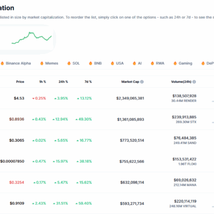Screen dimensions: 214x214
Task: Click the flame icon beside Gaming
Action: (175, 63)
